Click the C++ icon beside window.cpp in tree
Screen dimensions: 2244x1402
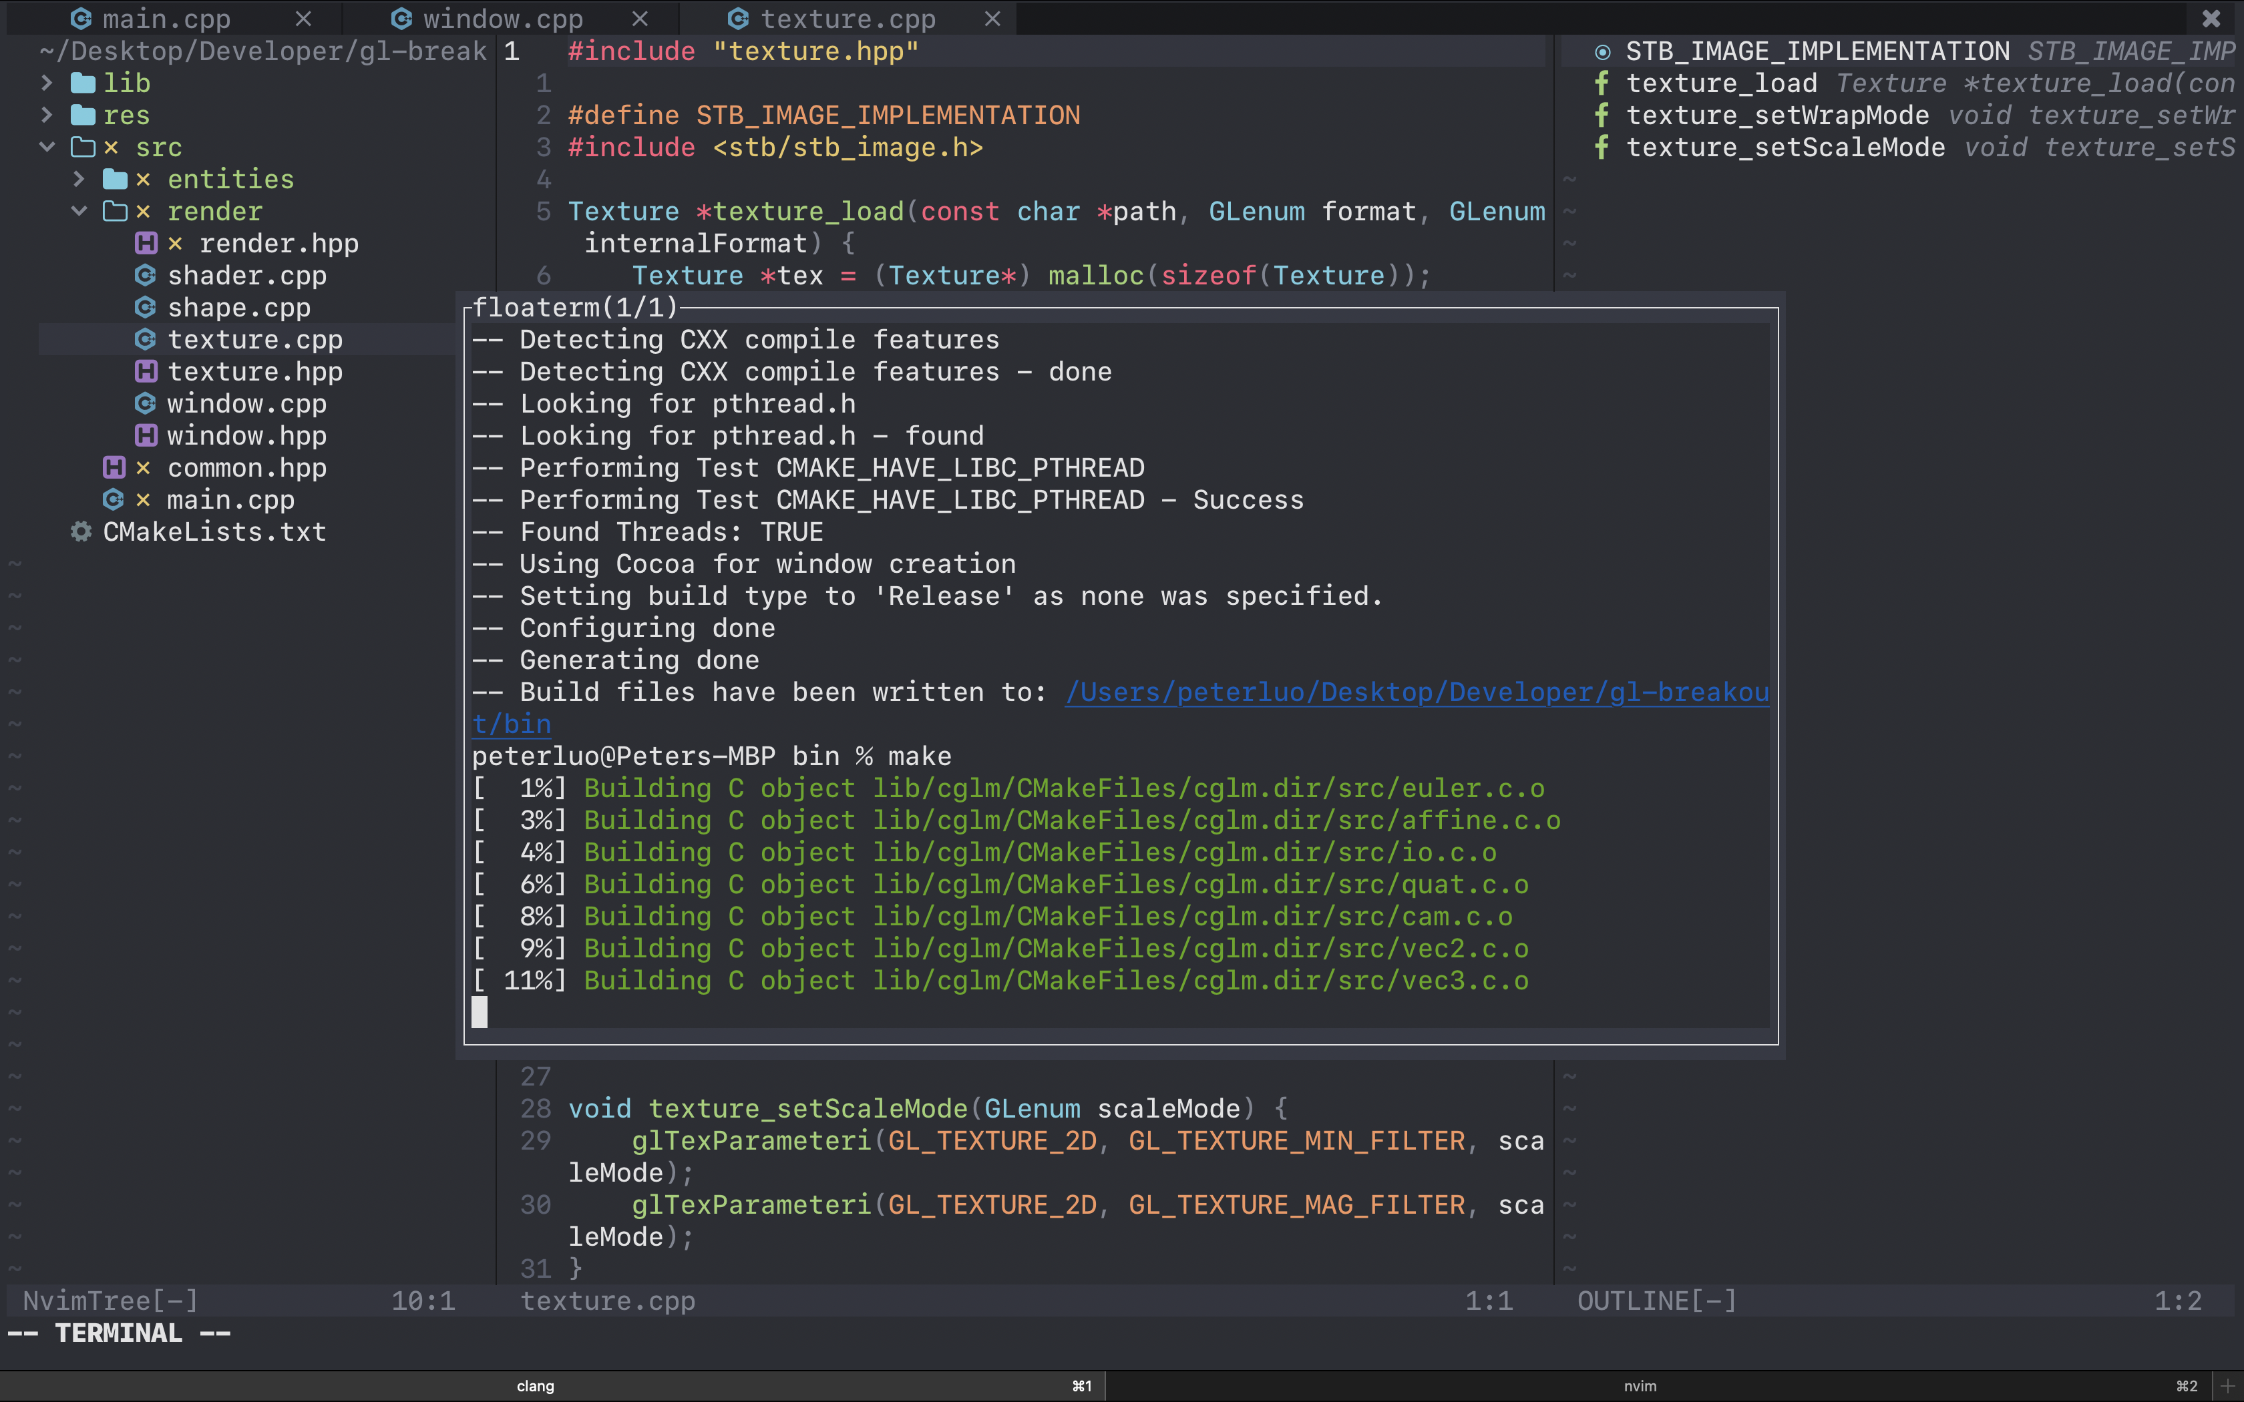coord(146,403)
